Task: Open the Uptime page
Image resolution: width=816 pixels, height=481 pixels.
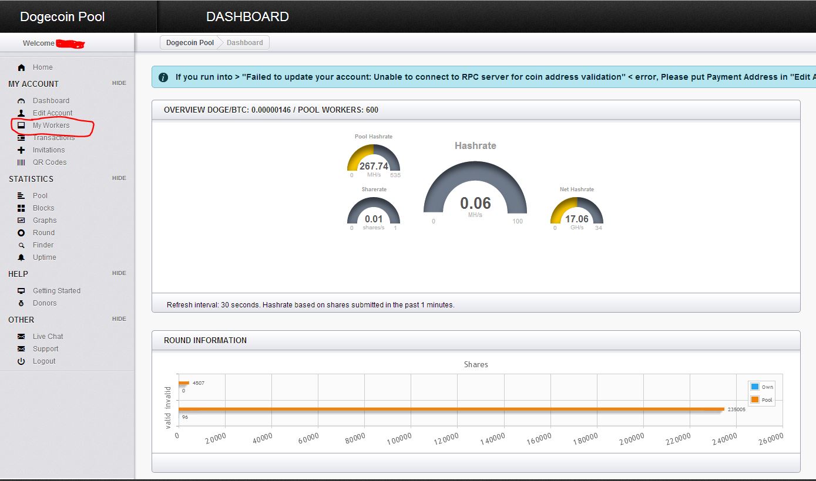Action: [x=45, y=258]
